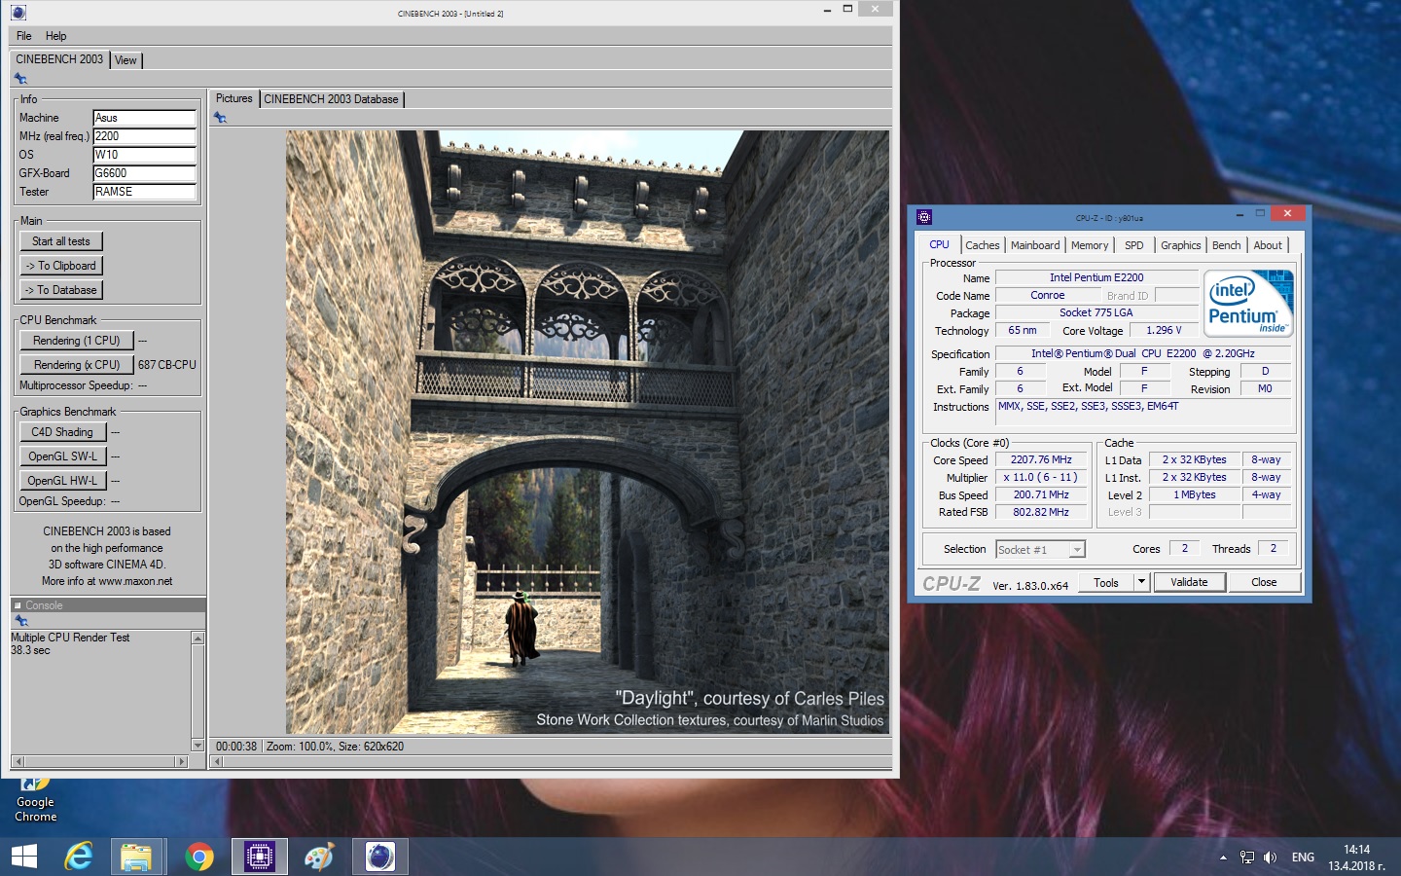Click the Console panel header icon

18,605
